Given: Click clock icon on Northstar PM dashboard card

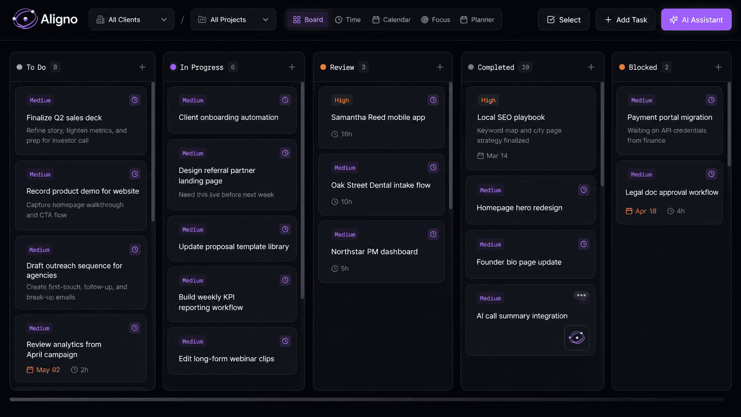Looking at the screenshot, I should point(433,234).
